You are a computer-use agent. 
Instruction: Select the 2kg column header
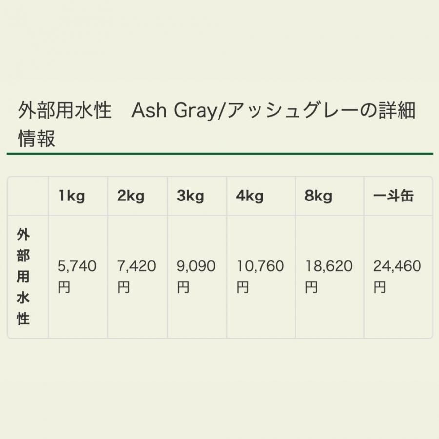pyautogui.click(x=138, y=196)
